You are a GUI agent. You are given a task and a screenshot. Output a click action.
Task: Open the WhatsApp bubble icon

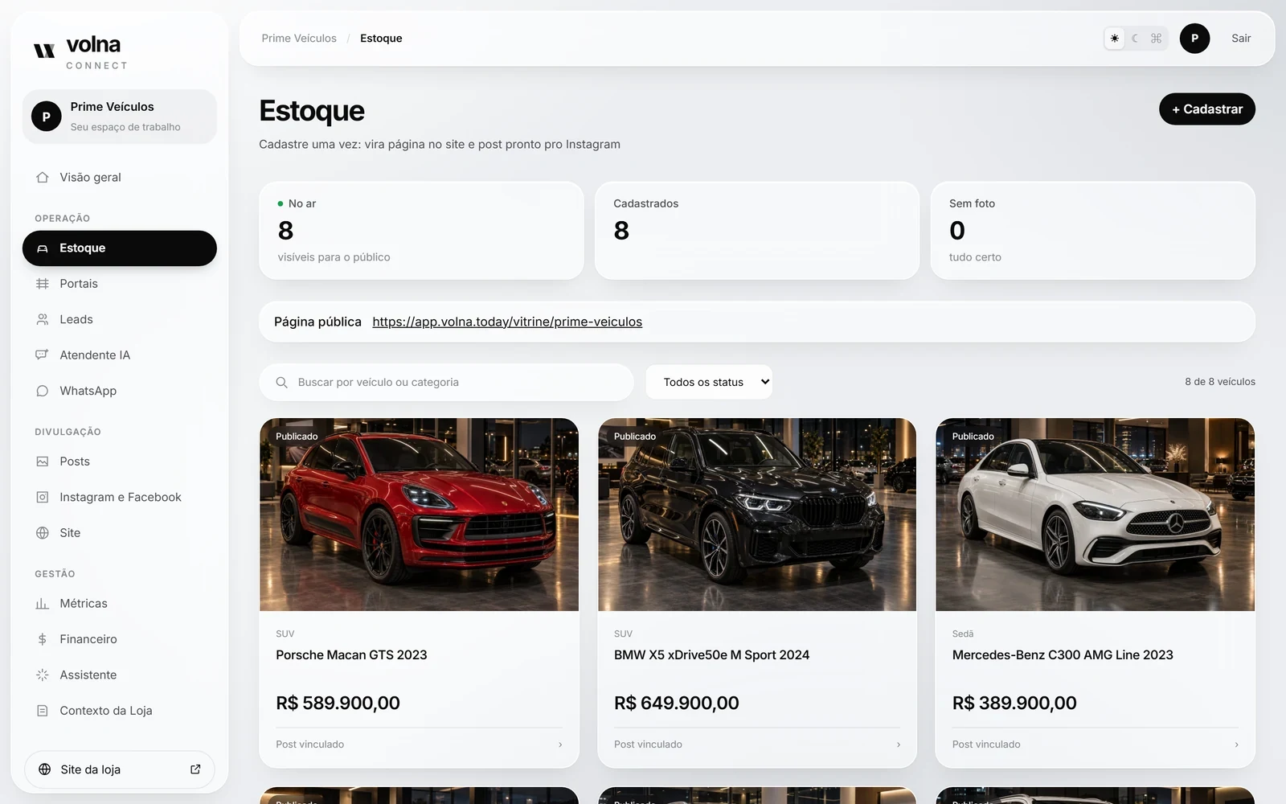pos(43,391)
